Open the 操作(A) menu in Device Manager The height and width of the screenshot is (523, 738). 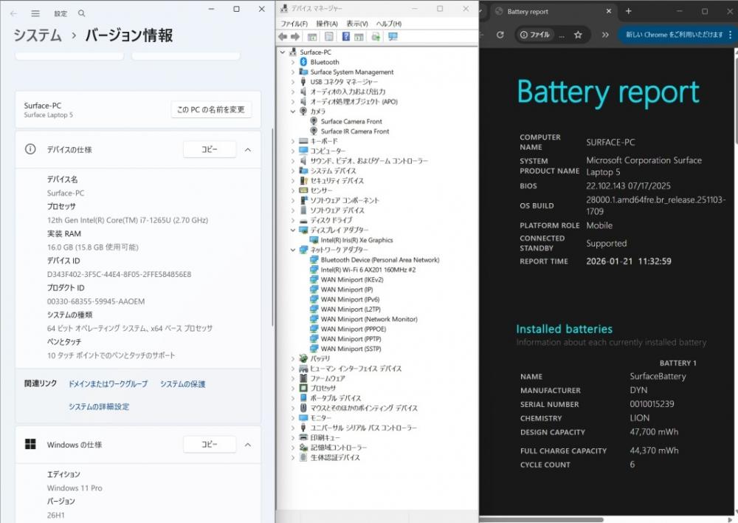(x=327, y=24)
